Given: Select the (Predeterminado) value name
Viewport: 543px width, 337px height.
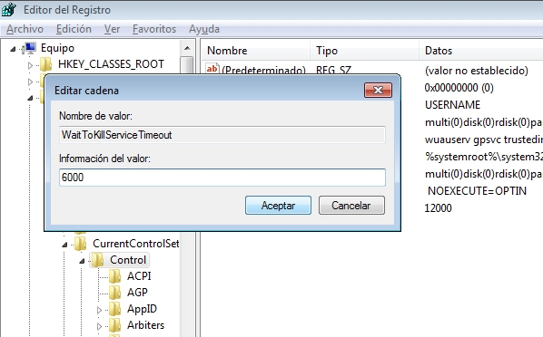Looking at the screenshot, I should 263,69.
